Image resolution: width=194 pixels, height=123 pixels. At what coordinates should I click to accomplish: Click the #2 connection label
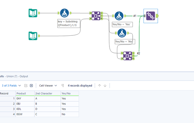[138, 53]
